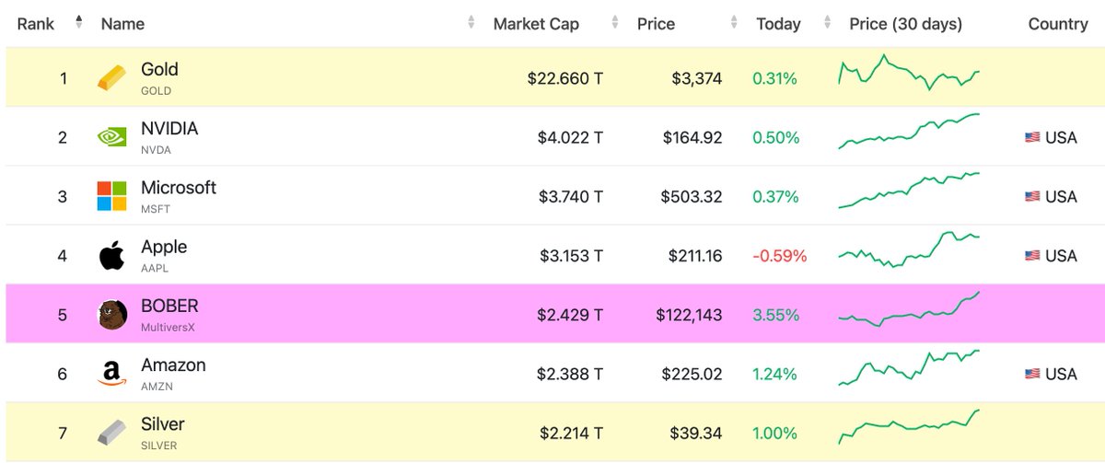Click Silver's 30-day price sparkline
The height and width of the screenshot is (463, 1105).
click(909, 428)
